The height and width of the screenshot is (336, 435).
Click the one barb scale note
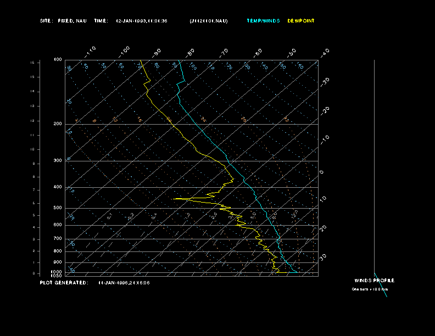point(370,289)
